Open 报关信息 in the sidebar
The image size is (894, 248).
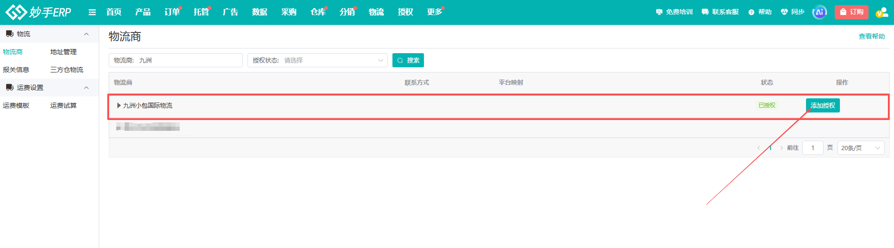[16, 70]
